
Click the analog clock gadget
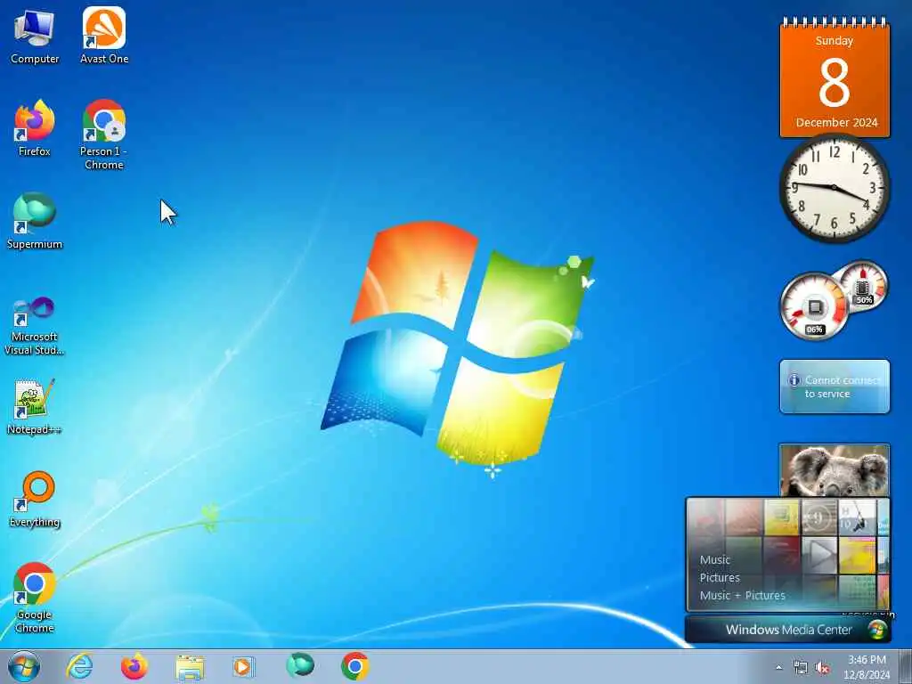click(x=835, y=187)
